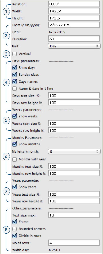Uncheck Divide in rows option
This screenshot has height=254, width=103.
pyautogui.click(x=15, y=236)
